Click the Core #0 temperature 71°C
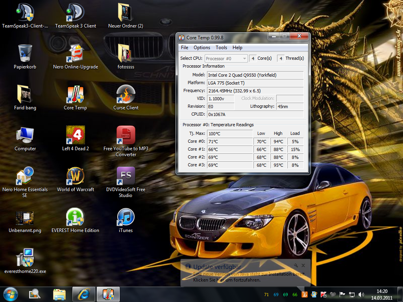The height and width of the screenshot is (302, 403). (x=230, y=142)
